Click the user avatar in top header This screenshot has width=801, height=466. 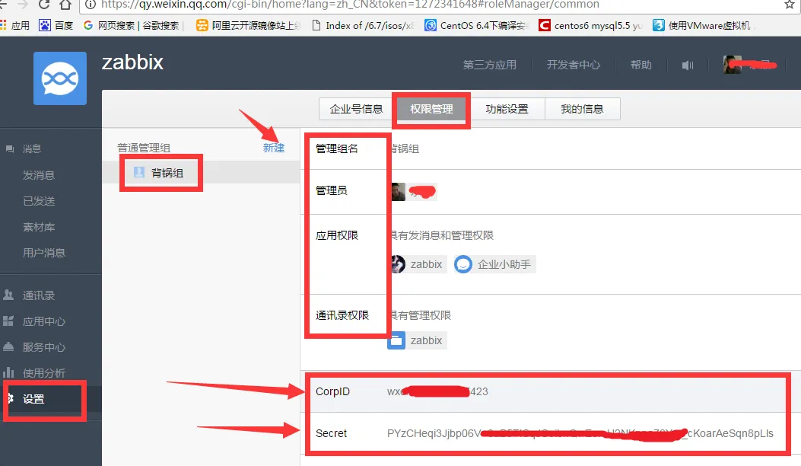(x=732, y=65)
